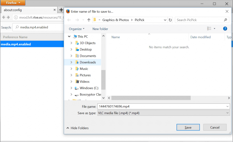Expand the Music node
Screen dimensions: 233x142
[71, 68]
